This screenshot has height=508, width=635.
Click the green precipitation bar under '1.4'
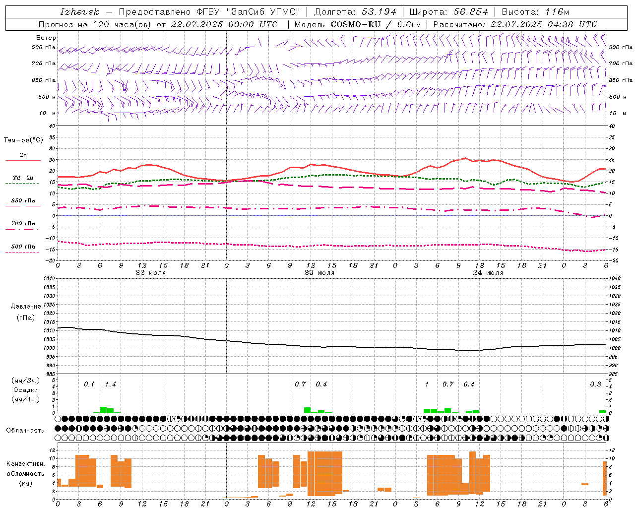coord(107,410)
